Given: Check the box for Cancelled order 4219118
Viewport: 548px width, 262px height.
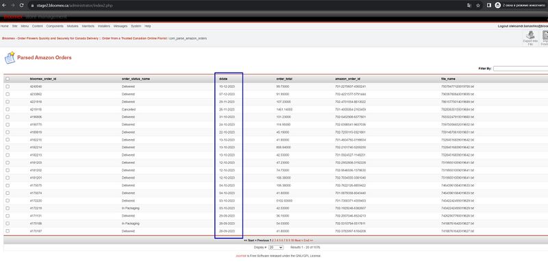Looking at the screenshot, I should tap(8, 110).
